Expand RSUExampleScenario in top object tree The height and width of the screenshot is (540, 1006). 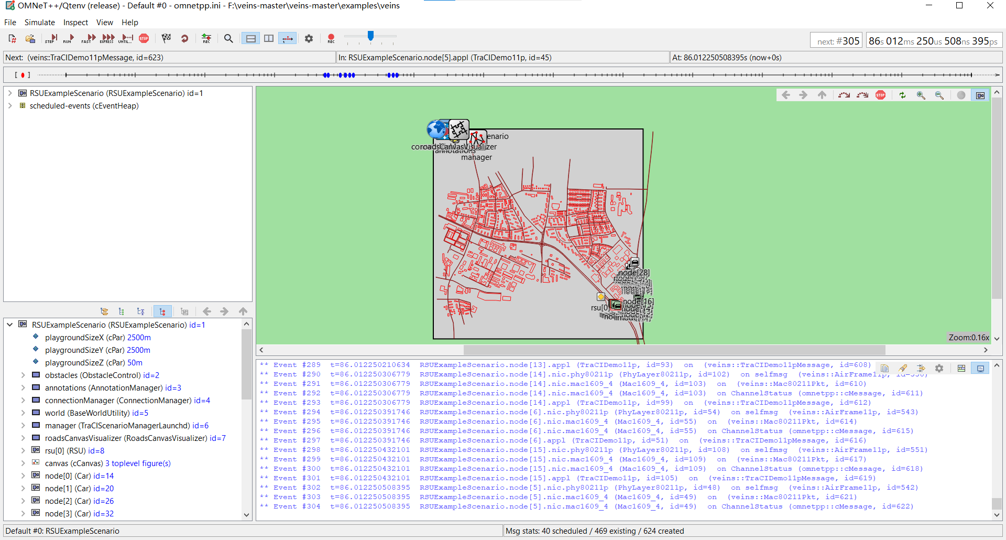pyautogui.click(x=10, y=93)
